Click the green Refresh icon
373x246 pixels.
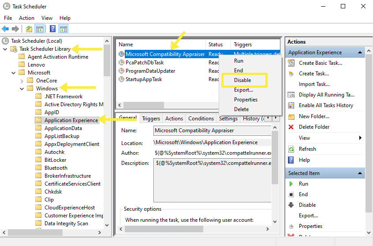point(291,149)
